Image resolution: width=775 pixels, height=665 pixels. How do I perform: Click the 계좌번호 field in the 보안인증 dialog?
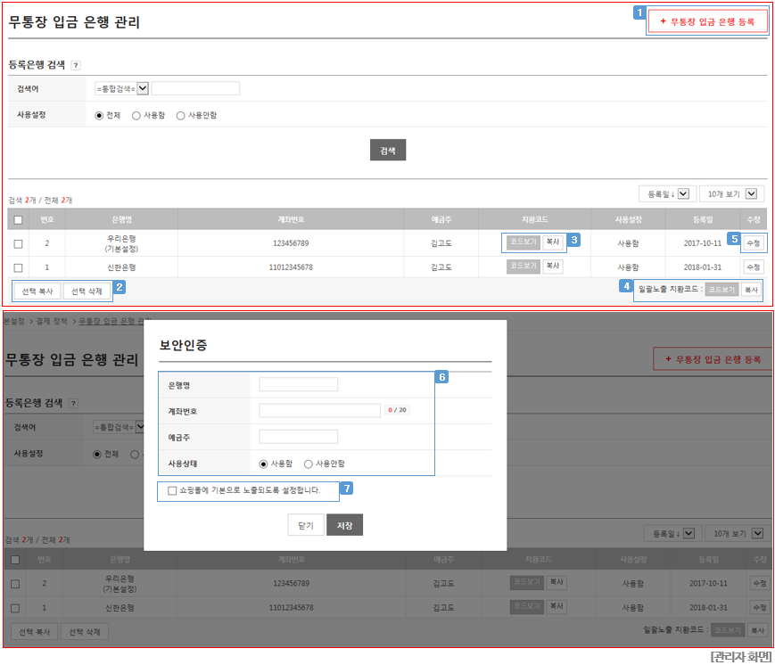point(320,410)
